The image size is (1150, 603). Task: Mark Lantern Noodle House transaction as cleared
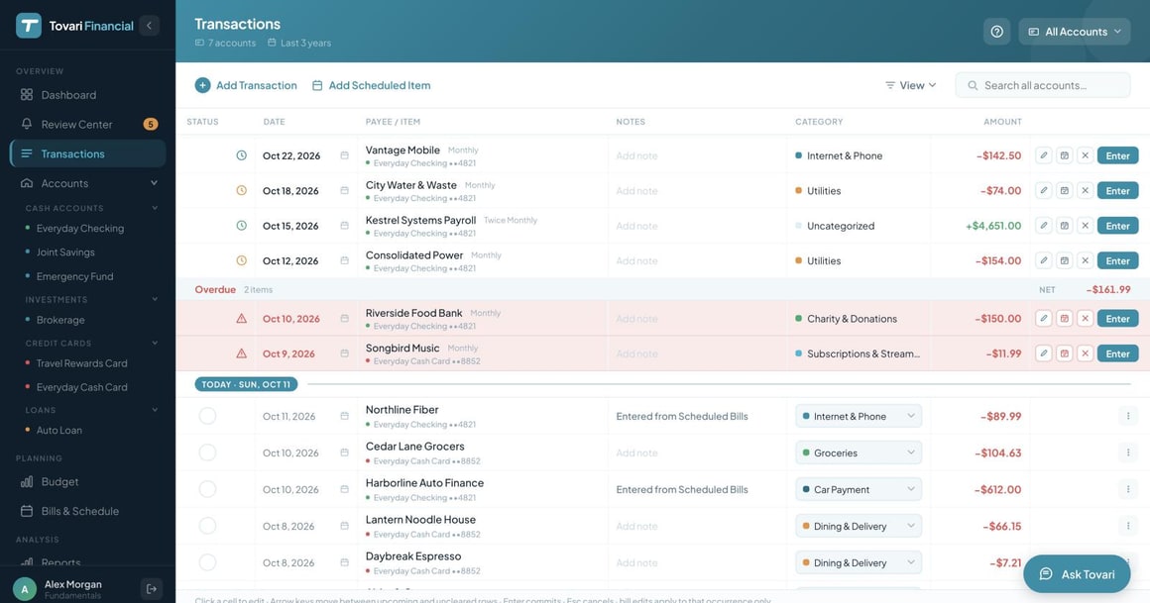(x=207, y=526)
